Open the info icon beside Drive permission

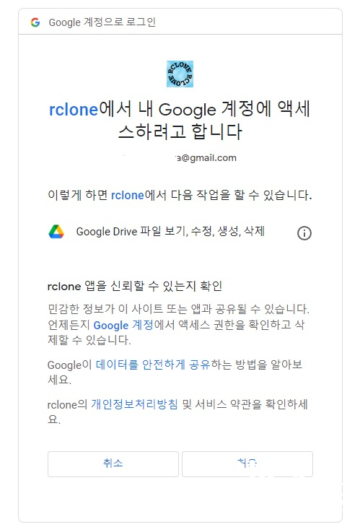click(304, 233)
